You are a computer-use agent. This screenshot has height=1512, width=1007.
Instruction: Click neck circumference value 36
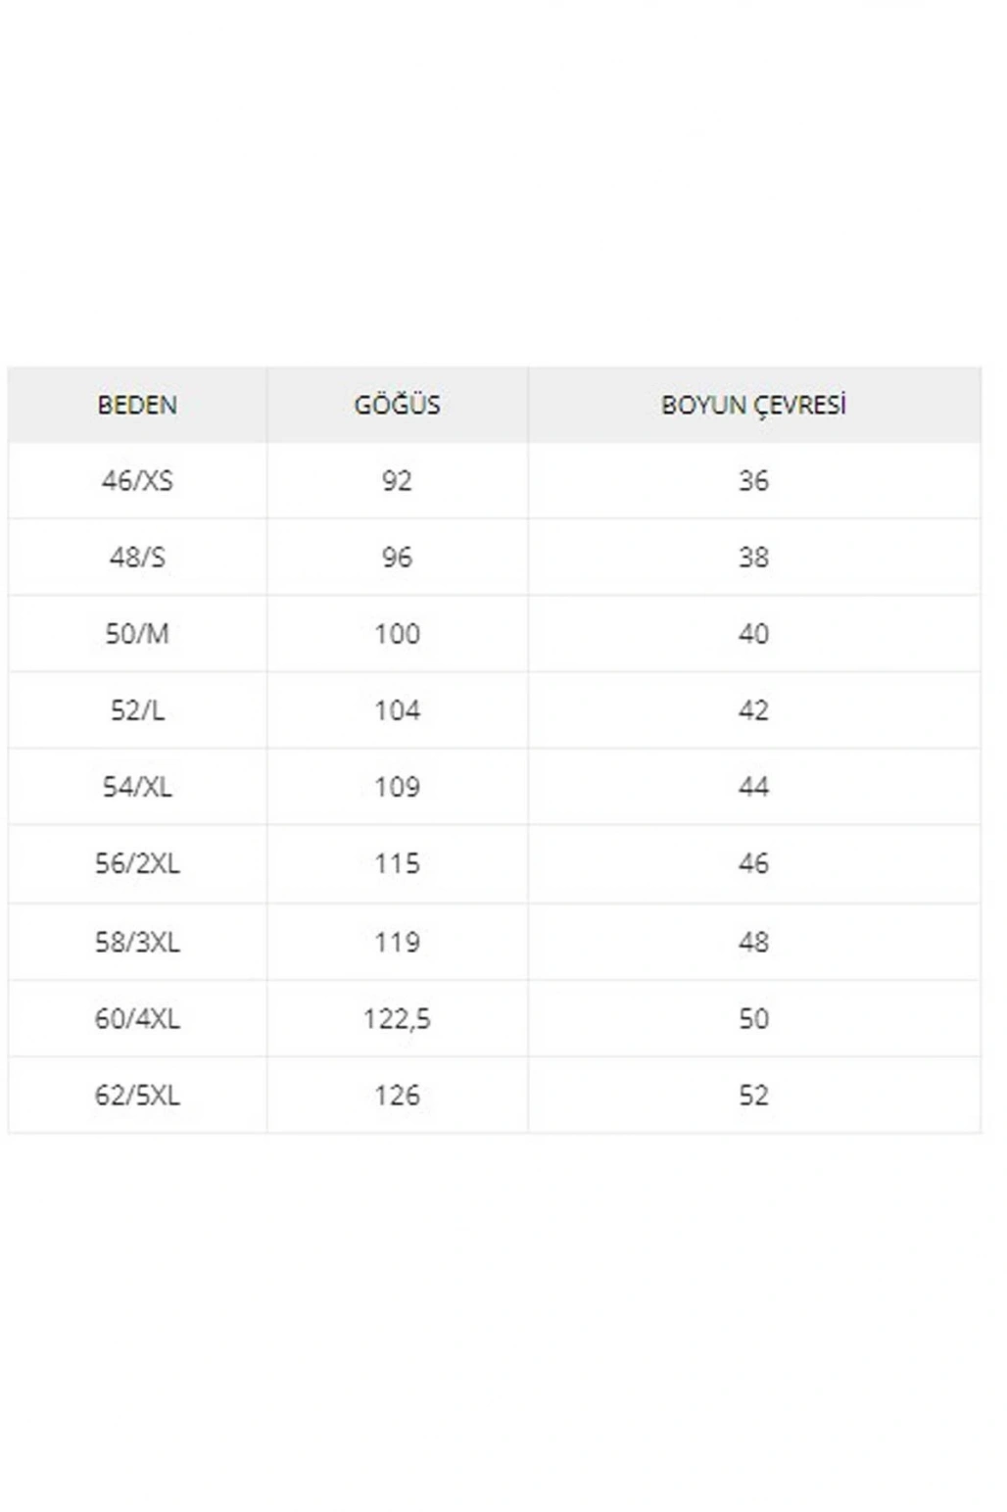[x=753, y=481]
